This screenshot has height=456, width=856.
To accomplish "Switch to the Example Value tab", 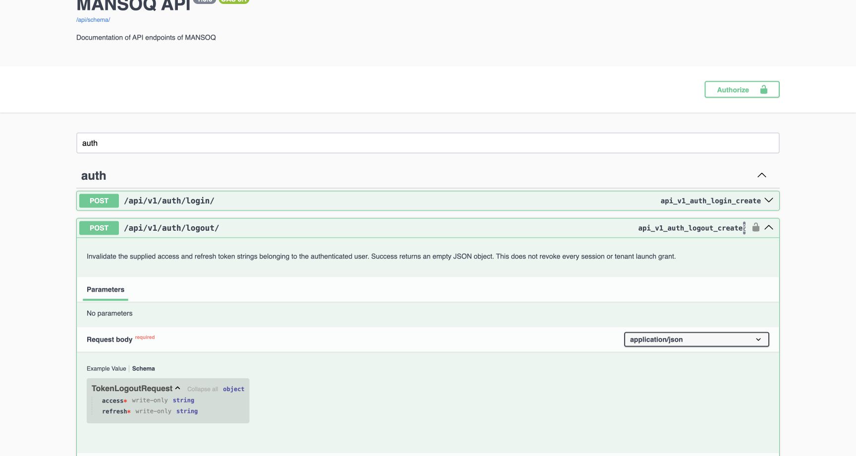I will click(x=107, y=369).
